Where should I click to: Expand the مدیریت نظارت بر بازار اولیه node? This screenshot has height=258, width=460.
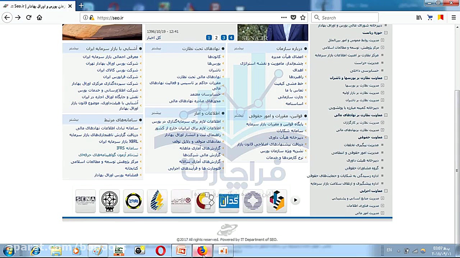[x=382, y=93]
